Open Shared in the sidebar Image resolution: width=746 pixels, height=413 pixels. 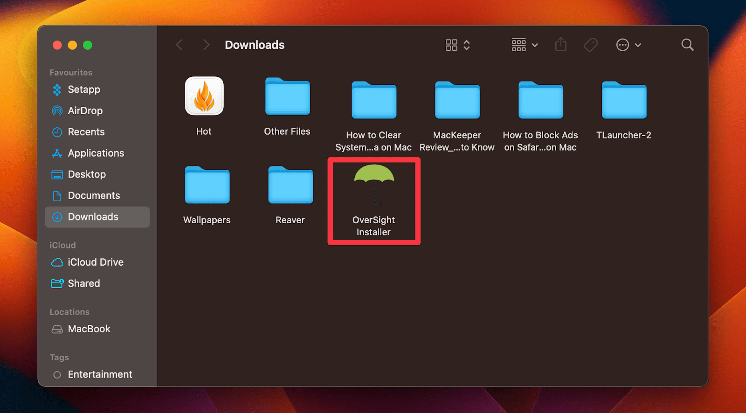[97, 283]
